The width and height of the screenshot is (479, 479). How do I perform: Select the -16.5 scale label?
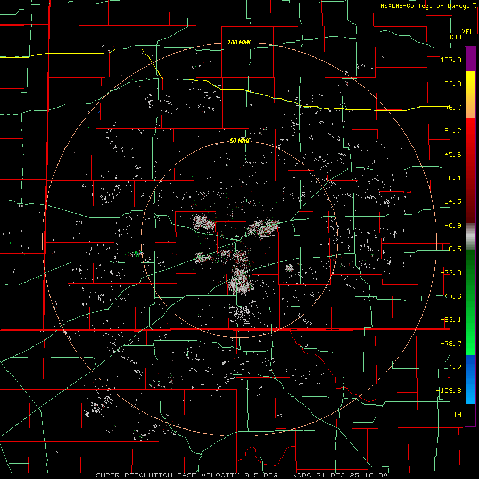pyautogui.click(x=451, y=249)
